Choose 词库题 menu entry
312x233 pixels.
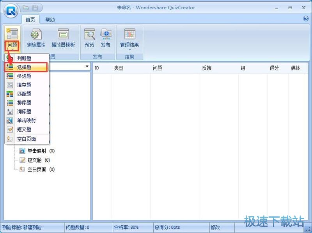point(27,111)
